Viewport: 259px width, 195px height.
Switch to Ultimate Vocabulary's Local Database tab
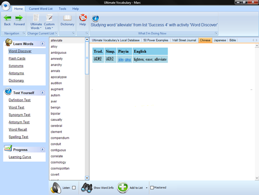(116, 40)
